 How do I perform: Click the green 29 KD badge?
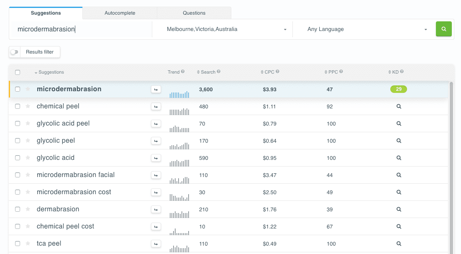click(x=398, y=89)
